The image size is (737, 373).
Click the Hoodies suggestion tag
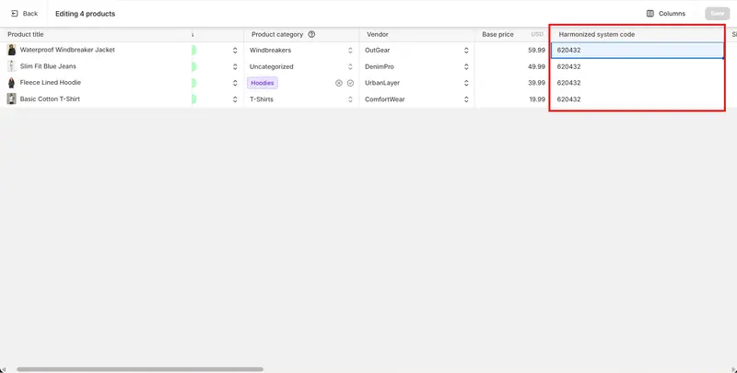263,83
